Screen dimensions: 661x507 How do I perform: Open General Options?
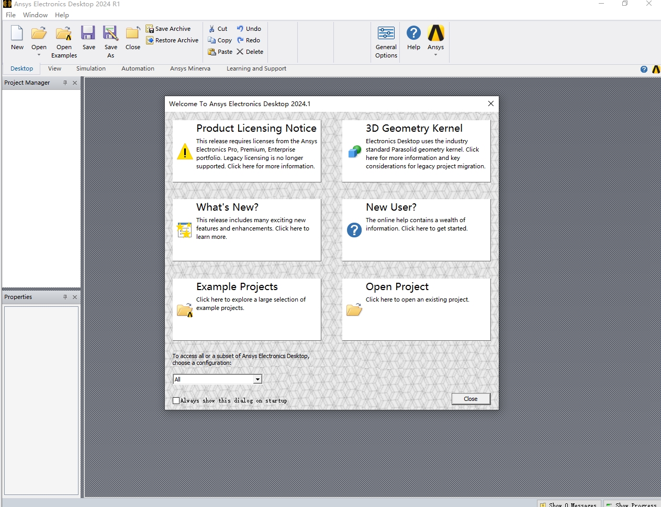point(386,34)
